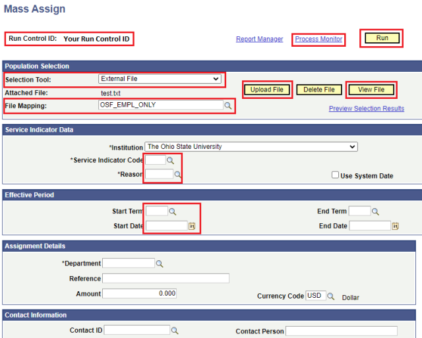Image resolution: width=422 pixels, height=338 pixels.
Task: Expand the Institution dropdown
Action: click(x=251, y=146)
